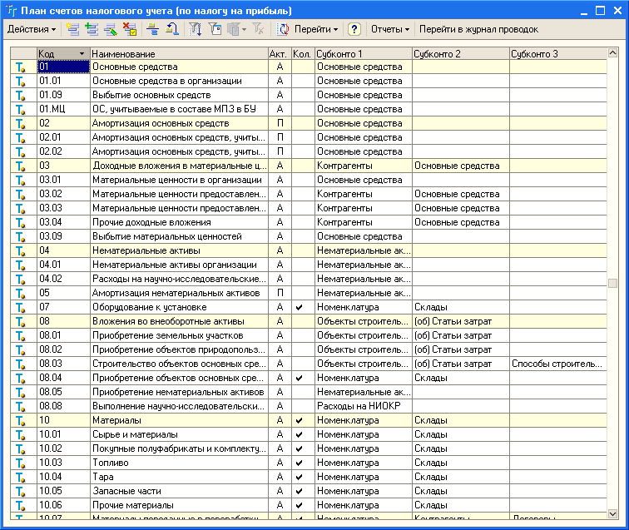629x530 pixels.
Task: Click the Субконто 3 column header
Action: pyautogui.click(x=558, y=53)
